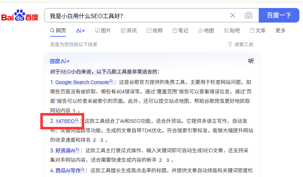Click citation 3 after 内容的新手
This screenshot has height=177, width=303.
tap(168, 160)
